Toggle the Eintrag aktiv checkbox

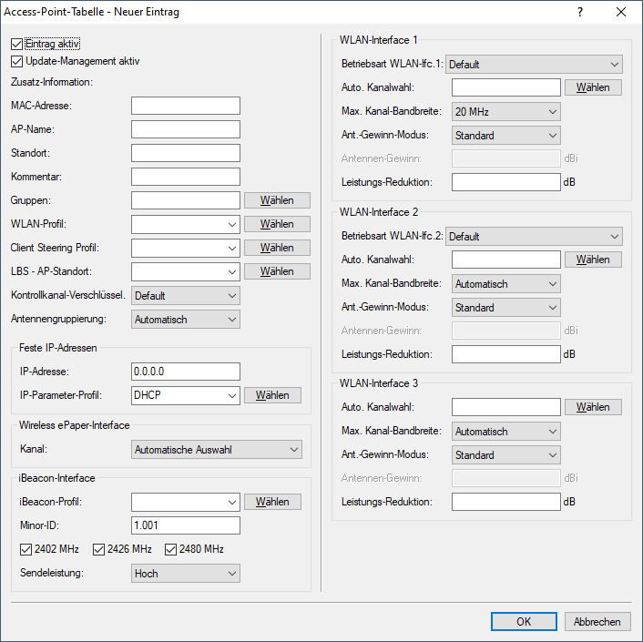(x=17, y=44)
